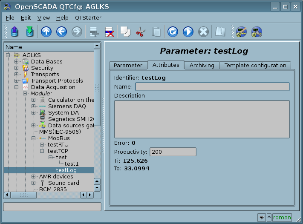Click the Name input field
The image size is (303, 224).
pos(212,87)
